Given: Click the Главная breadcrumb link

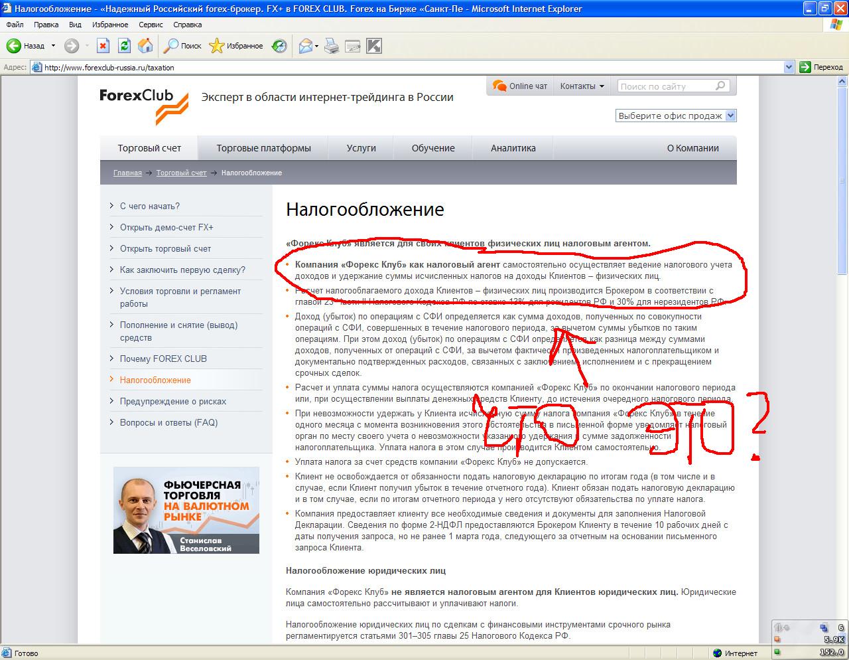Looking at the screenshot, I should point(127,173).
